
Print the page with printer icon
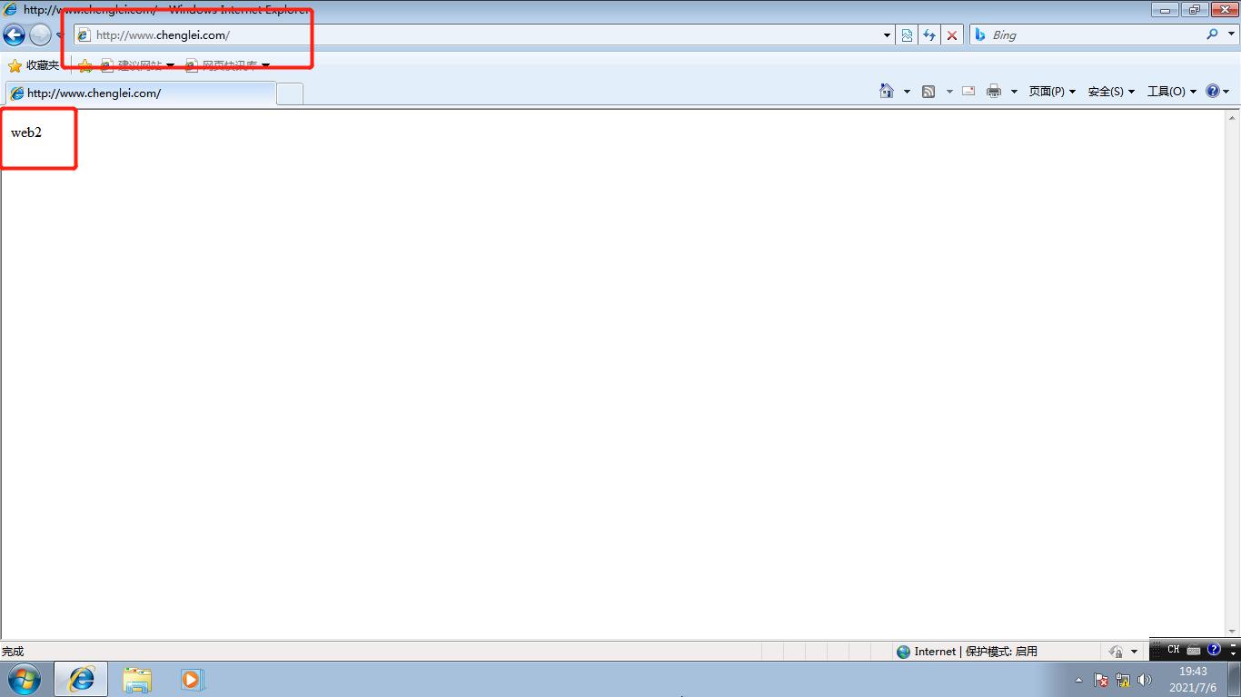pyautogui.click(x=994, y=91)
